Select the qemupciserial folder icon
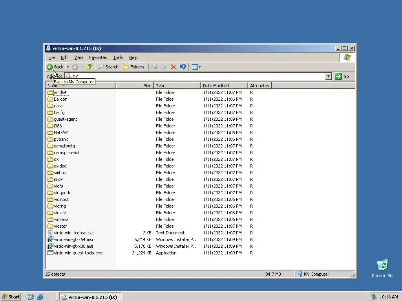This screenshot has height=302, width=402. pyautogui.click(x=50, y=153)
